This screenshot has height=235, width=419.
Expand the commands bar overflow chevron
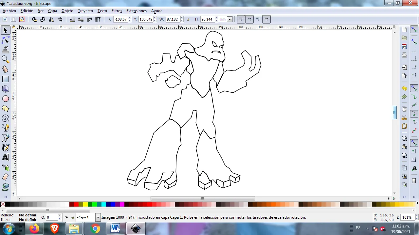[405, 197]
